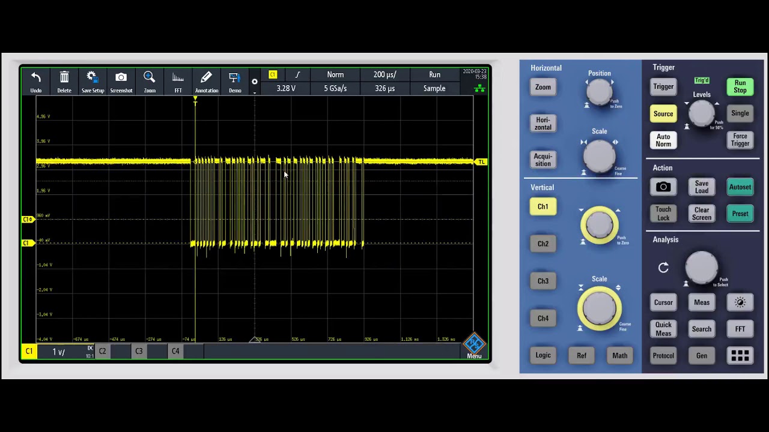
Task: Click the horizontal Position knob
Action: 599,92
